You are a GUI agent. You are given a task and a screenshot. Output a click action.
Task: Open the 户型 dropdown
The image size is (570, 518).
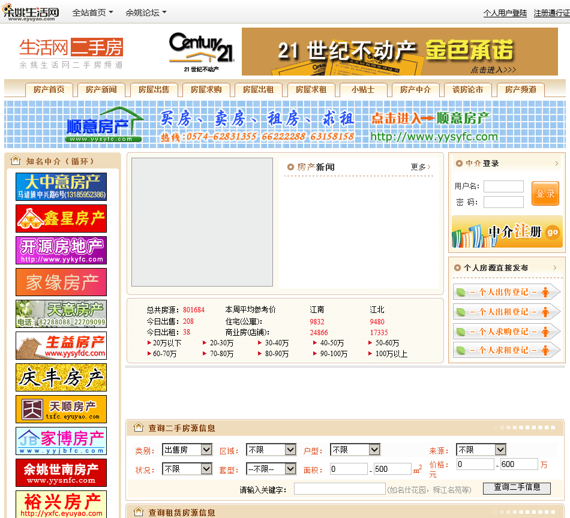(355, 450)
